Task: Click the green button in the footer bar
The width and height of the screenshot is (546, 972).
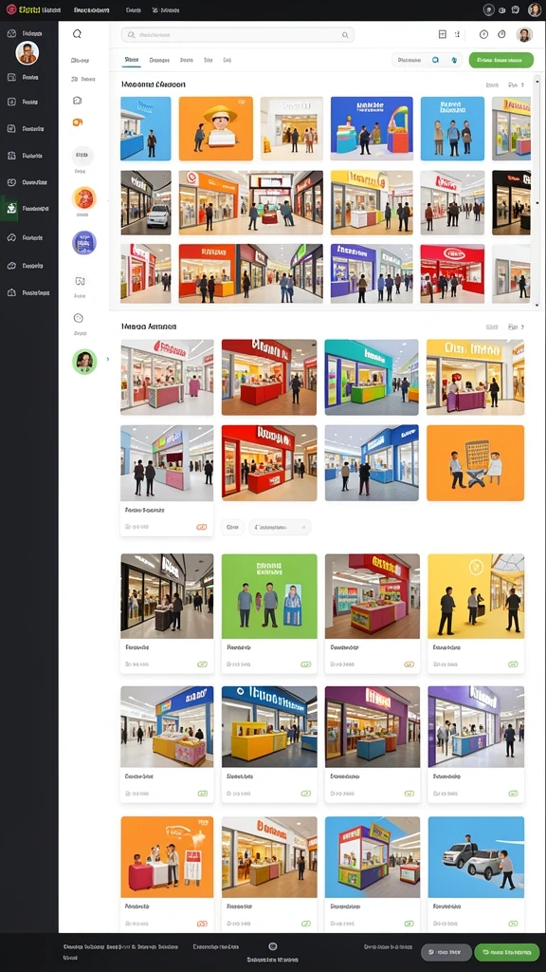Action: pyautogui.click(x=507, y=952)
